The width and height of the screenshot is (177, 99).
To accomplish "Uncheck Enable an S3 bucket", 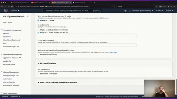I will [38, 20].
